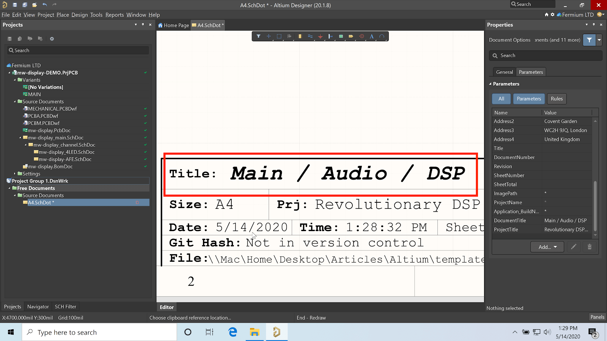Image resolution: width=607 pixels, height=341 pixels.
Task: Pick the Text String 'A' tool
Action: point(371,36)
